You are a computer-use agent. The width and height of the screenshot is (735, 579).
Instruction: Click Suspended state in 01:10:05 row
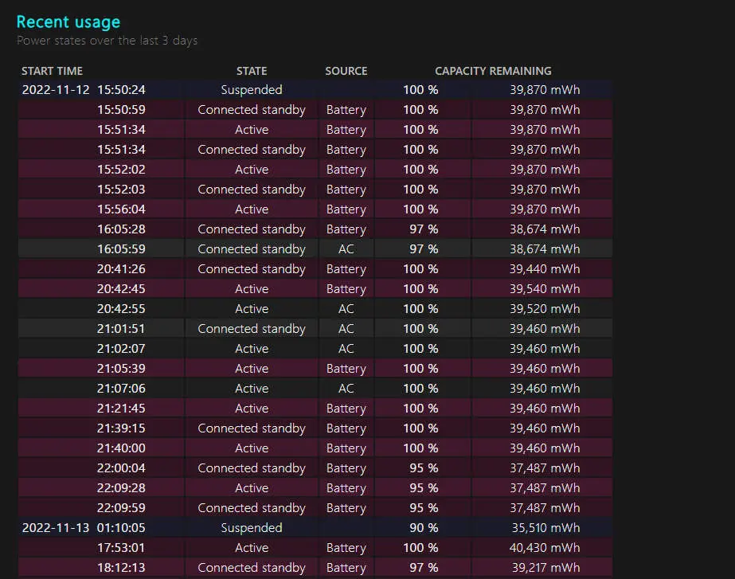pos(252,528)
